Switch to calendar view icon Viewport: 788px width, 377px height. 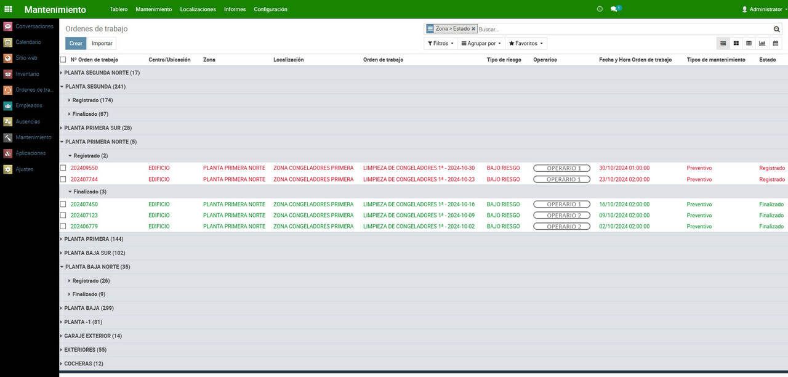tap(776, 43)
